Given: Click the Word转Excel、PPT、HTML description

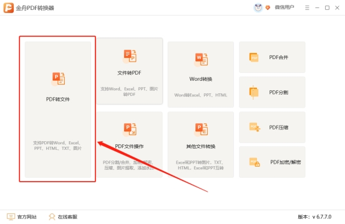Looking at the screenshot, I should tap(201, 95).
